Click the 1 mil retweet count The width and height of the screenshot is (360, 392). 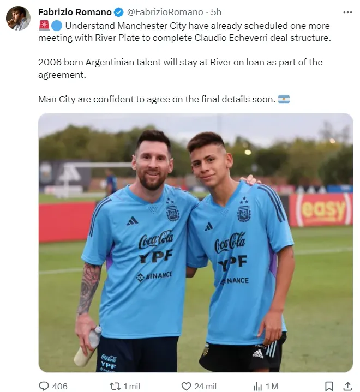click(132, 386)
